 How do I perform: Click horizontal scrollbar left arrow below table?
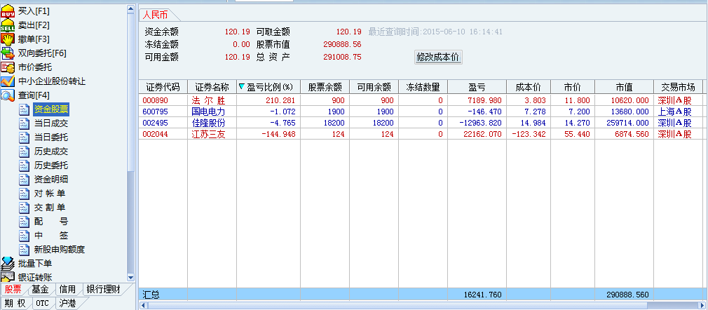point(143,306)
